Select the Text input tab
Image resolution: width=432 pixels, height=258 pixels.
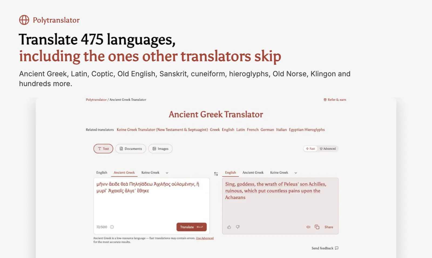tap(103, 149)
